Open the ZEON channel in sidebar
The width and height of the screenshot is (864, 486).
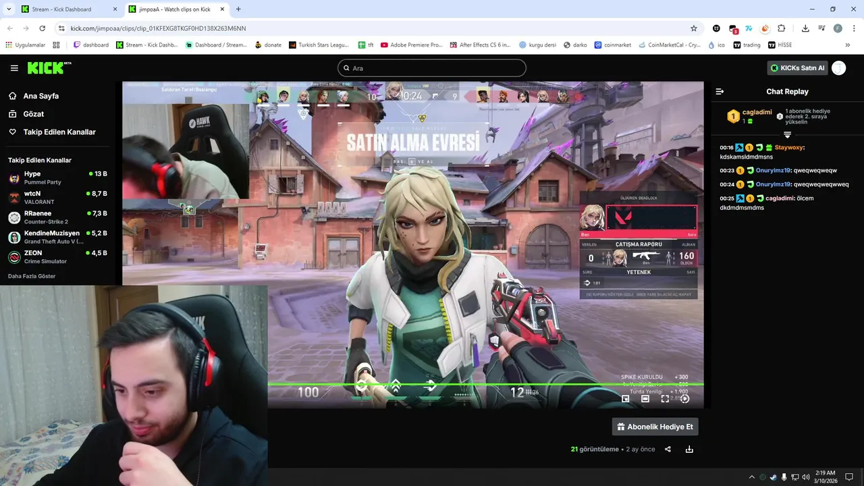(57, 256)
